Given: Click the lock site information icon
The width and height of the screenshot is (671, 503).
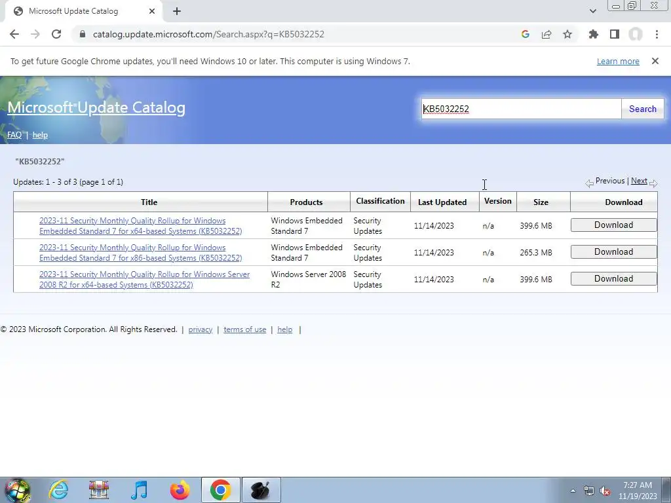Looking at the screenshot, I should (83, 34).
